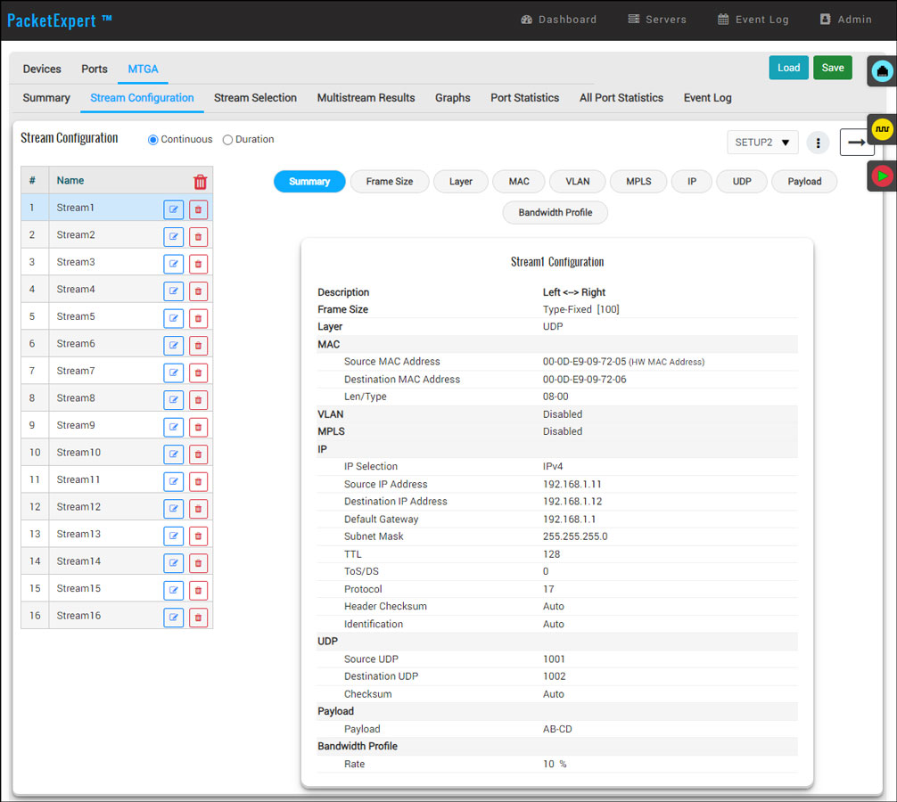This screenshot has width=897, height=802.
Task: Click the Destination MAC value 00-0D-E9-09-72-06
Action: [584, 380]
